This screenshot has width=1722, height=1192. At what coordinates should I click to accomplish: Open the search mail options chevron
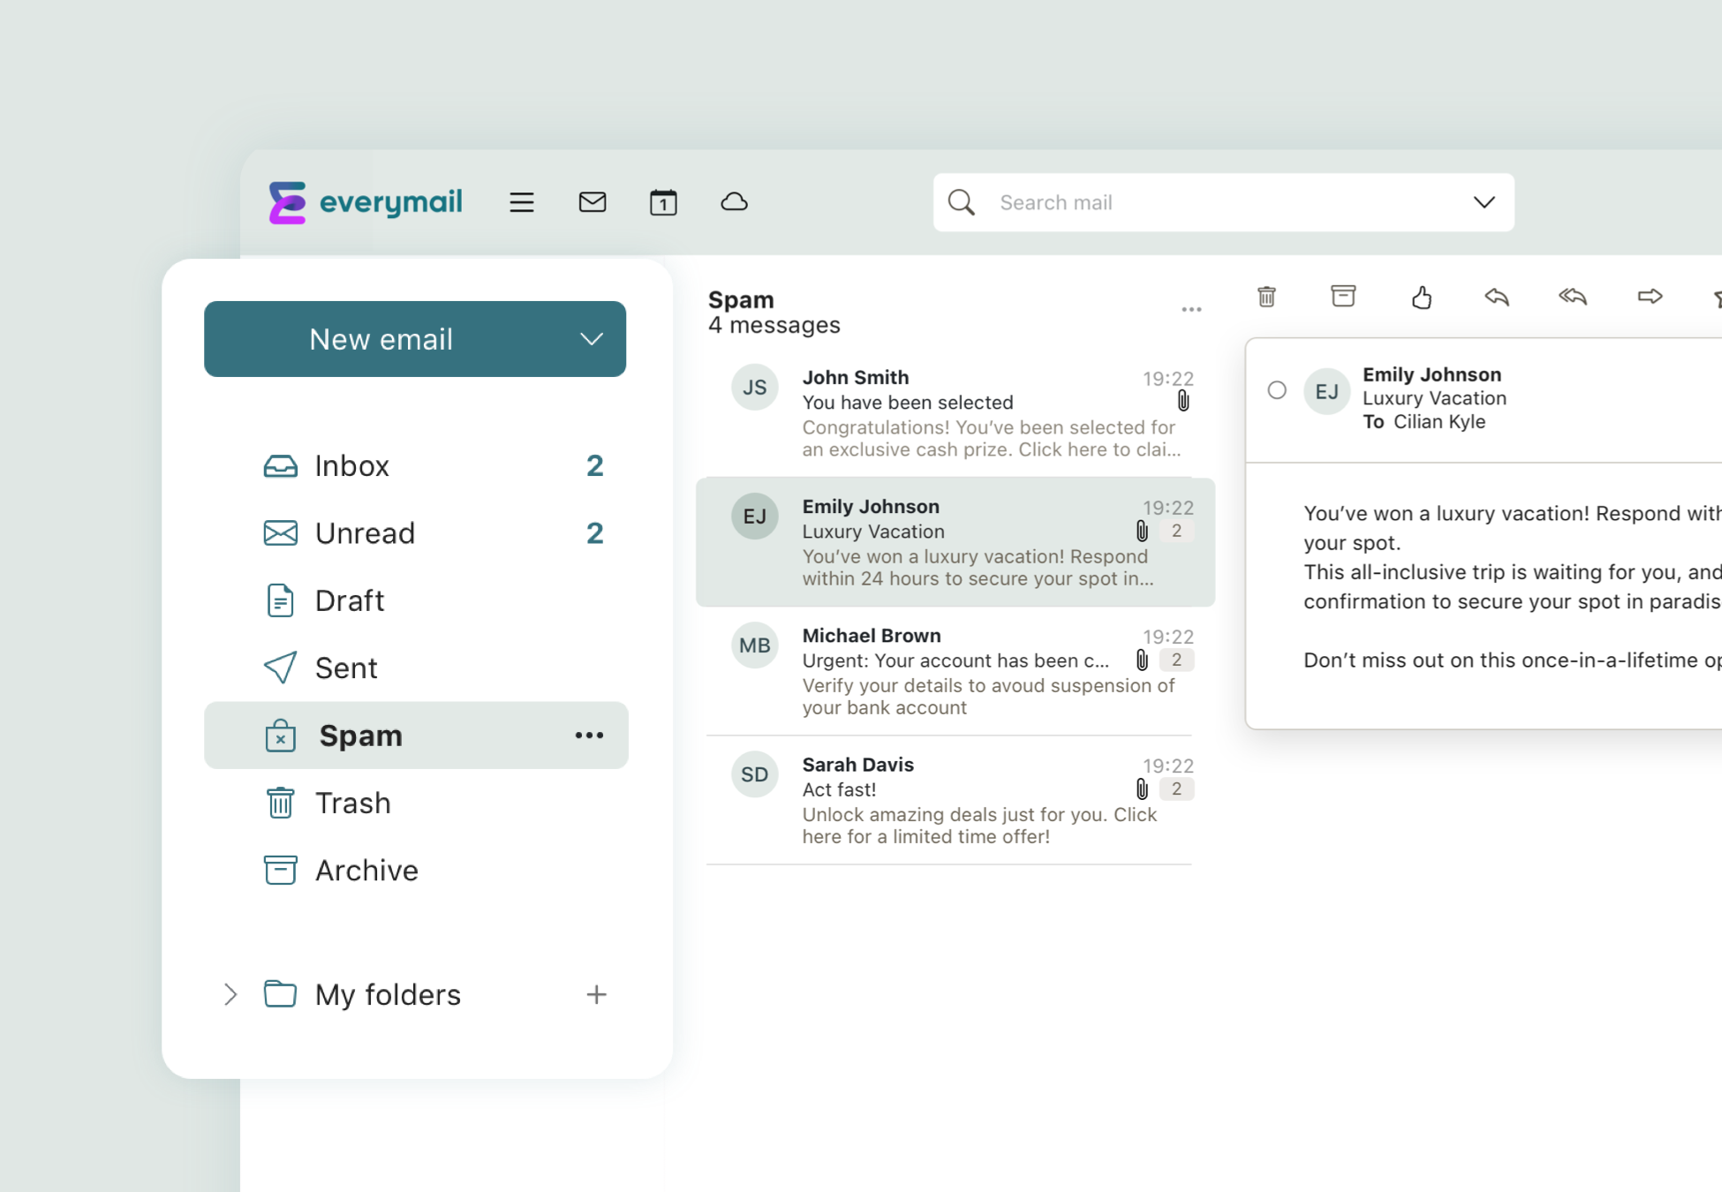pos(1484,202)
